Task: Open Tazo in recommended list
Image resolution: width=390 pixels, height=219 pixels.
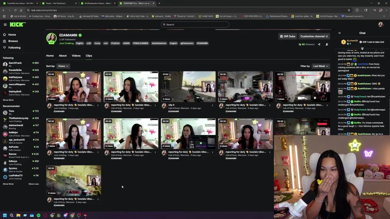Action: [x=21, y=112]
